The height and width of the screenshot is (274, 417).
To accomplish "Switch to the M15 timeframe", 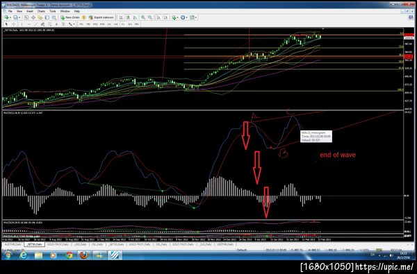I will point(95,24).
